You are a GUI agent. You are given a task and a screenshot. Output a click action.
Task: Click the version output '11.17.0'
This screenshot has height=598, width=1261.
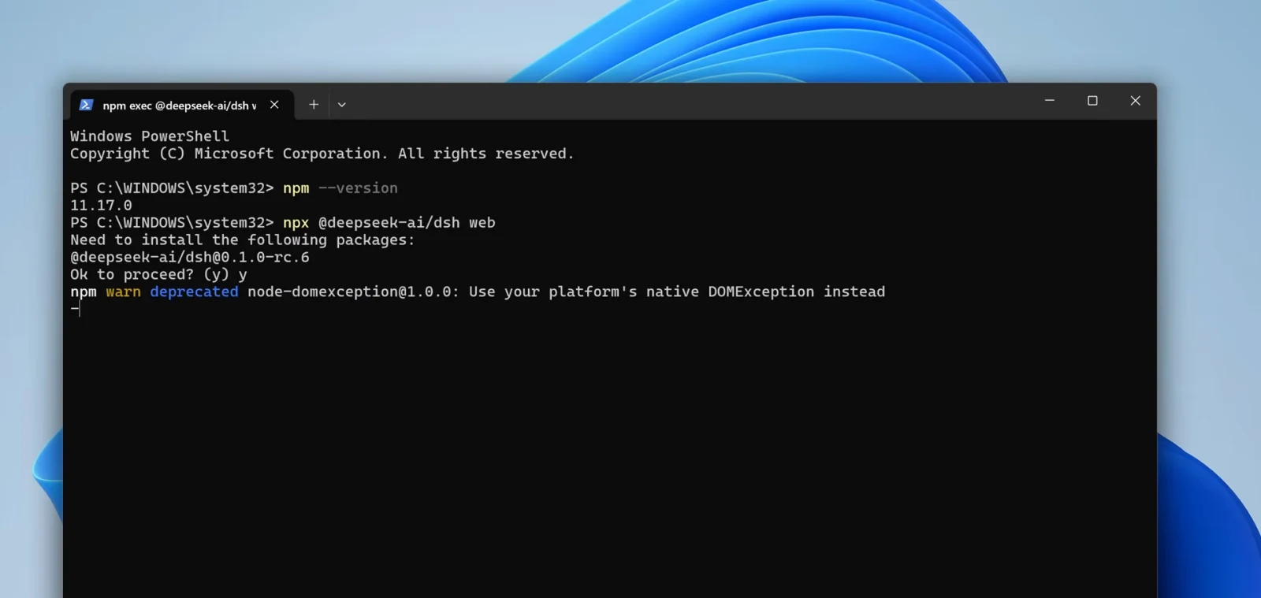coord(101,206)
